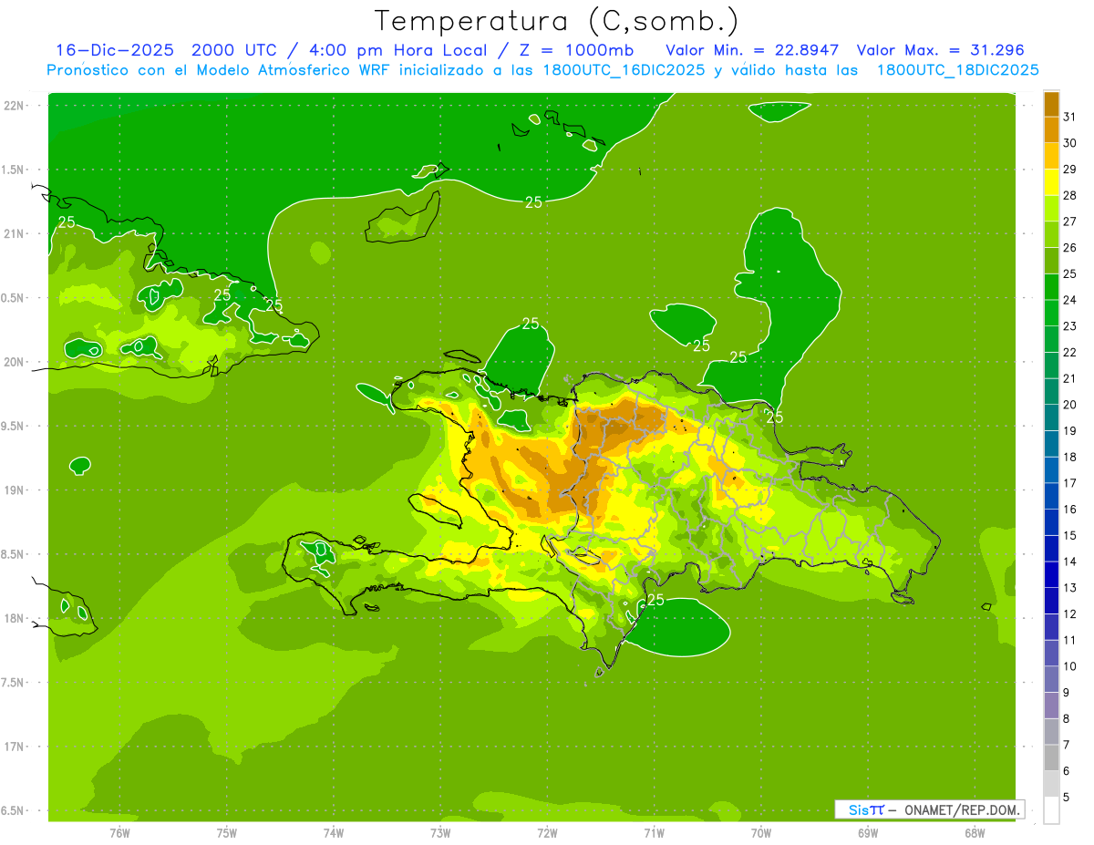
Task: Pick the brown swatch above 31 on the colour scale
Action: coord(1051,104)
